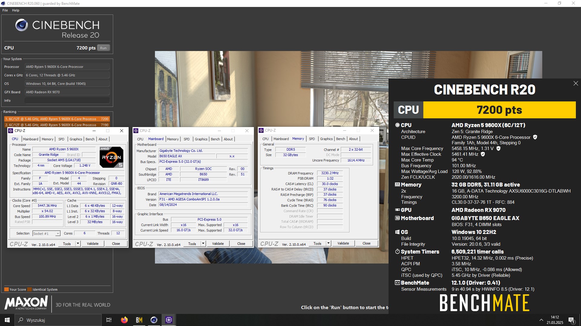Open Task View on taskbar
The image size is (581, 326).
pyautogui.click(x=109, y=320)
